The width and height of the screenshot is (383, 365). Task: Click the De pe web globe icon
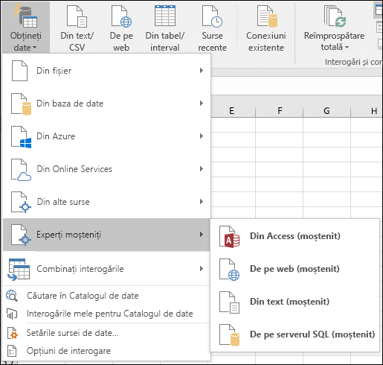[121, 16]
